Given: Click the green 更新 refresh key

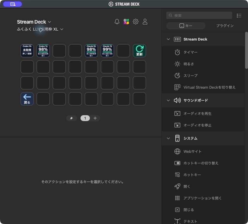Looking at the screenshot, I should 139,51.
